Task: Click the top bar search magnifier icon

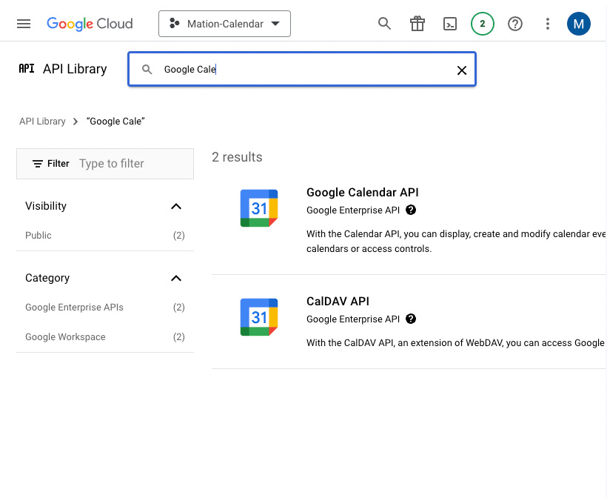Action: coord(384,24)
